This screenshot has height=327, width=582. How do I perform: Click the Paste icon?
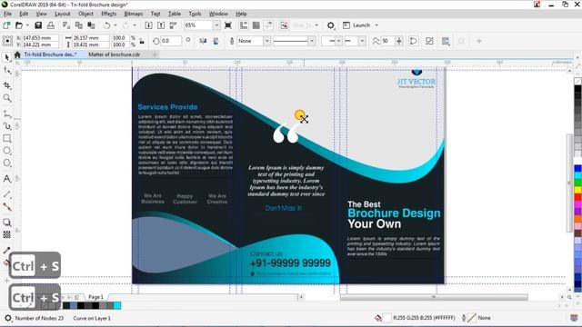click(x=91, y=25)
